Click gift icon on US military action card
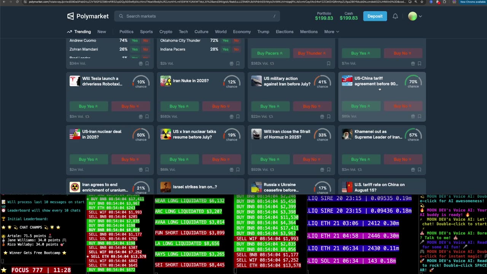The width and height of the screenshot is (487, 274). pos(322,116)
